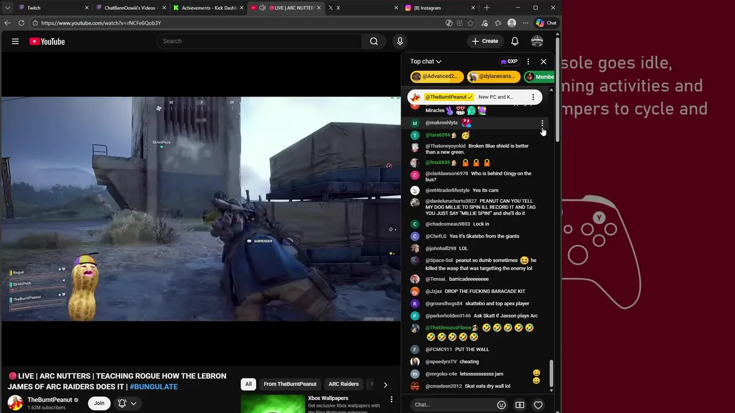Click the Create button
The image size is (735, 413).
[485, 41]
